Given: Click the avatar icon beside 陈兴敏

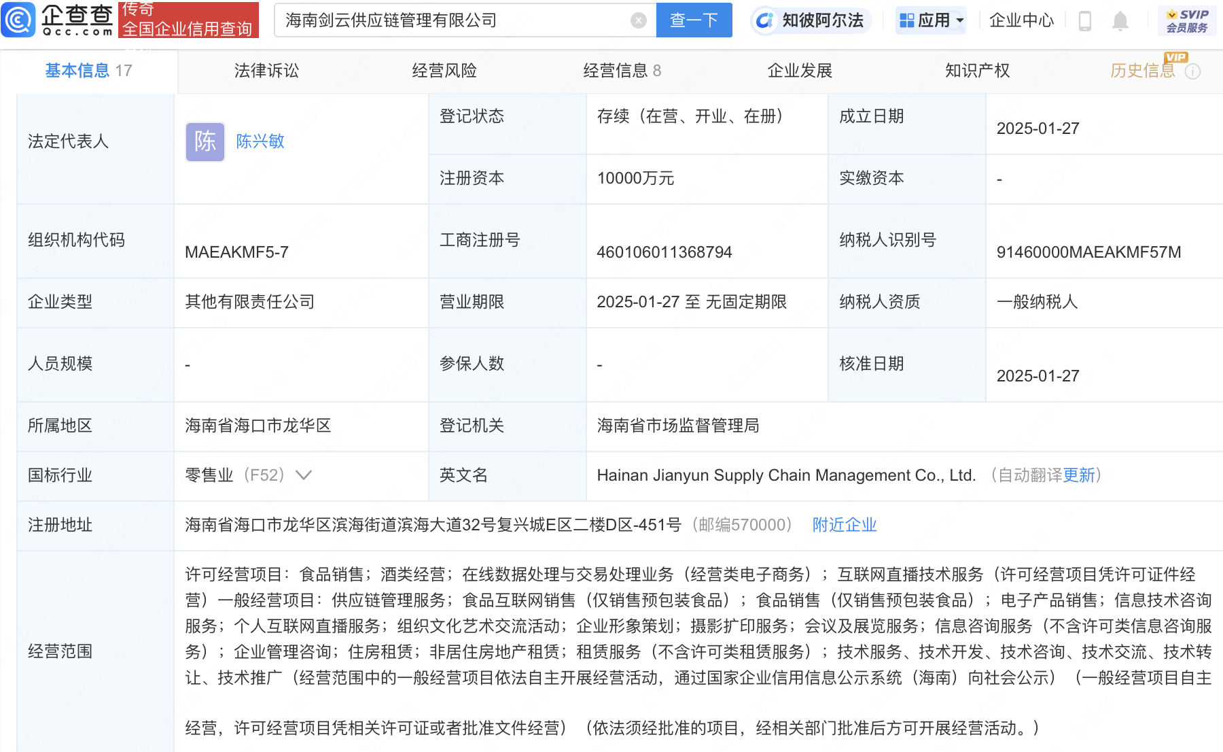Looking at the screenshot, I should [205, 141].
